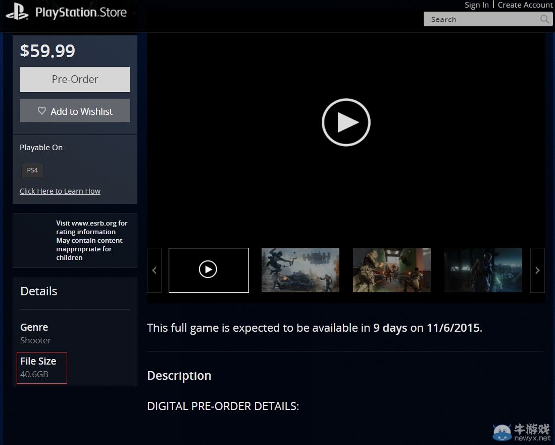Show more screenshots with the right carousel arrow
Screen dimensions: 555x445
click(x=537, y=270)
